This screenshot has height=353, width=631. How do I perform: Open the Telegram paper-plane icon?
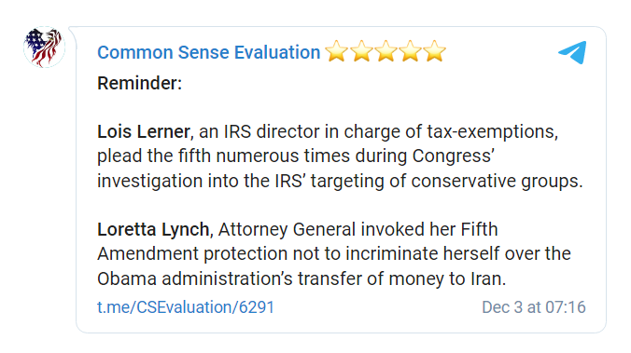click(x=572, y=52)
